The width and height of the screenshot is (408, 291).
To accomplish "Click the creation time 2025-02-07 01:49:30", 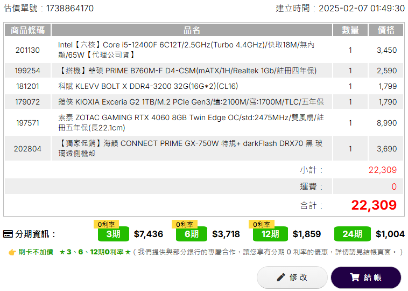I will pyautogui.click(x=362, y=8).
